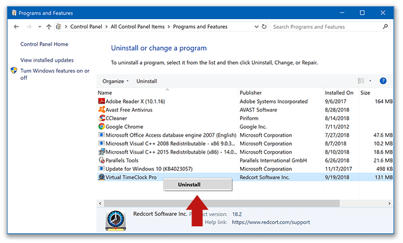Click scroll left arrow of horizontal scrollbar
This screenshot has height=243, width=403.
100,204
